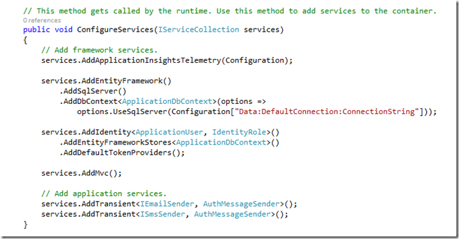
Task: Click the DefaultConnection connection string literal
Action: (327, 112)
